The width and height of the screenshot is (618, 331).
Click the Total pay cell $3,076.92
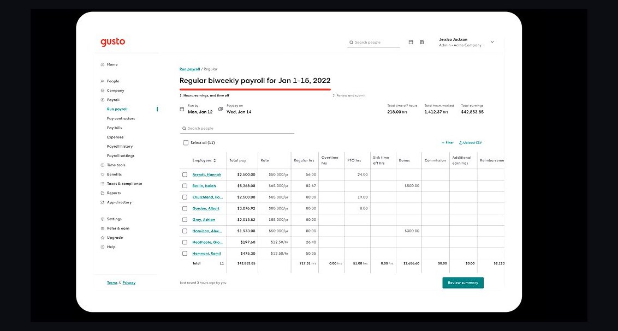point(242,208)
